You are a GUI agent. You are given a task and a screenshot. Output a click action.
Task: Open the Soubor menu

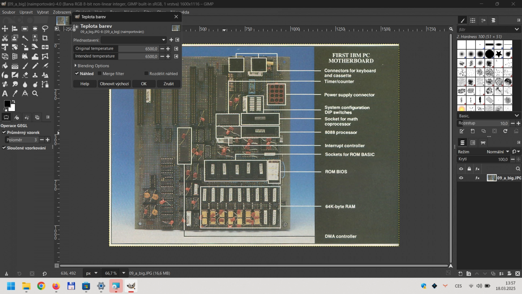coord(9,12)
